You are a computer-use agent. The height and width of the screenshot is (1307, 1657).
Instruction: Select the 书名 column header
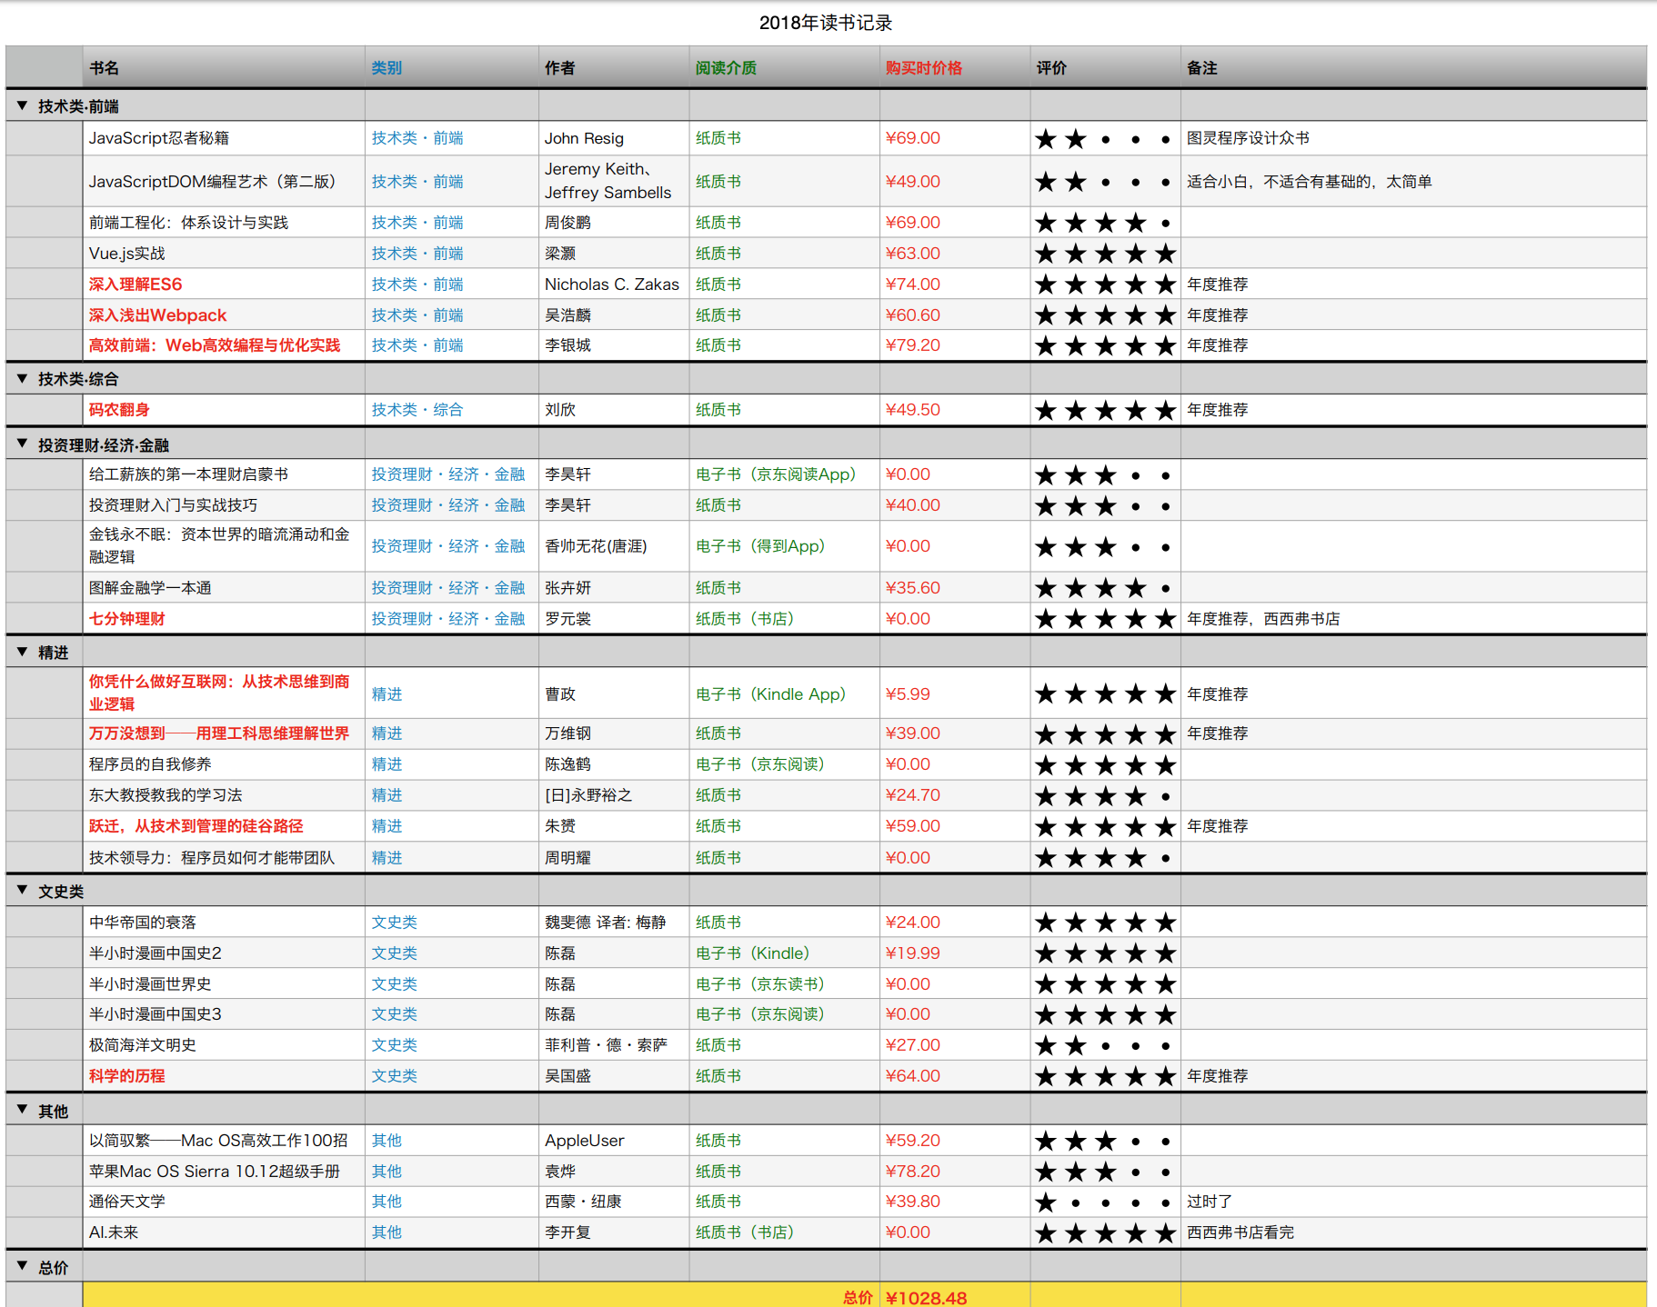coord(224,67)
